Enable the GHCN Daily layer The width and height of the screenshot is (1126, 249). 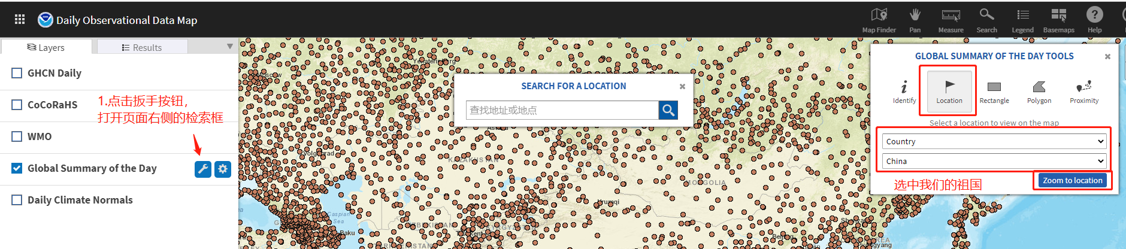point(17,73)
